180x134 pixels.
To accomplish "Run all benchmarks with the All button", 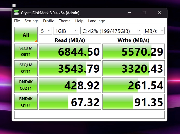I will (x=26, y=34).
